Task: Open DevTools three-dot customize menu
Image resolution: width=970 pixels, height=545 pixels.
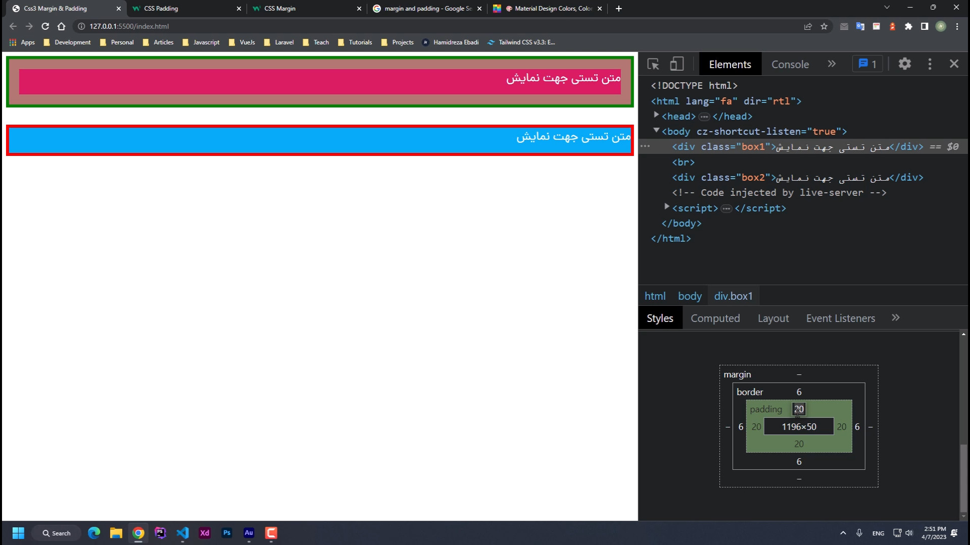Action: pyautogui.click(x=930, y=64)
